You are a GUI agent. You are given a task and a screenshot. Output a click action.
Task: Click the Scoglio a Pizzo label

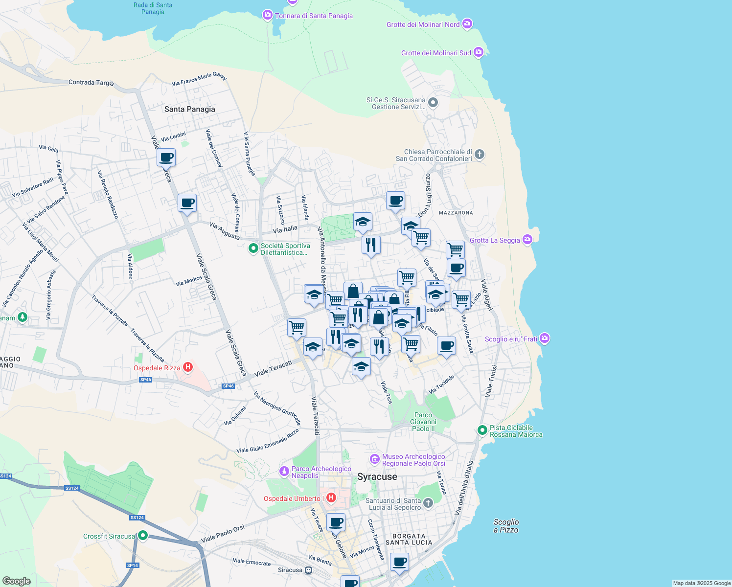pyautogui.click(x=506, y=526)
